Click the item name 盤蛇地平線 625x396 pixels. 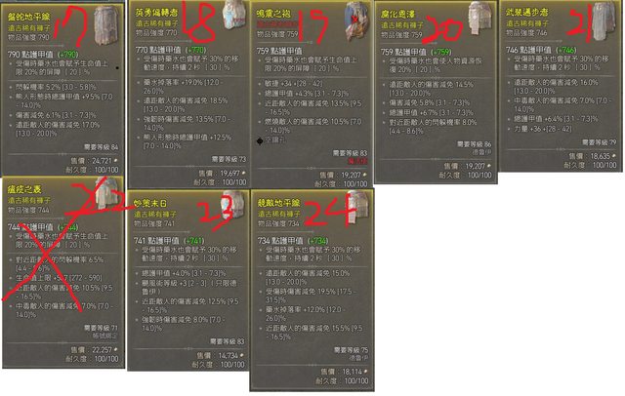tap(28, 17)
